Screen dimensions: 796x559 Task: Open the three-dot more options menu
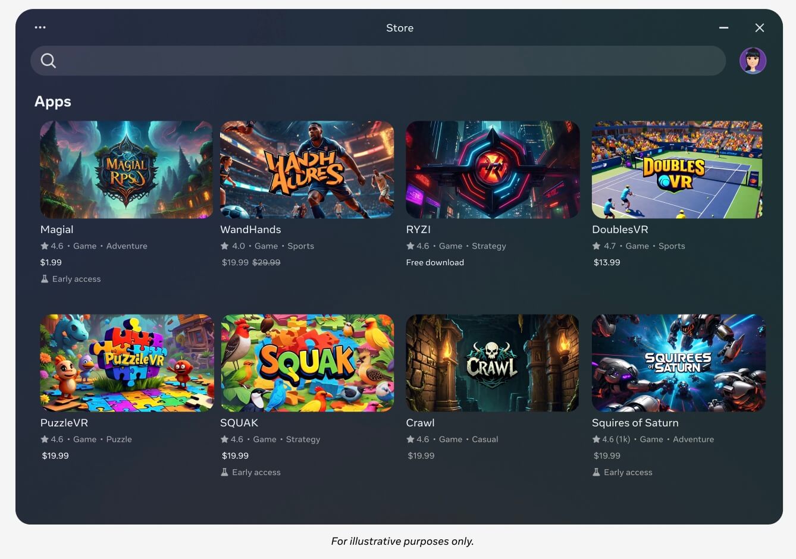pos(40,27)
